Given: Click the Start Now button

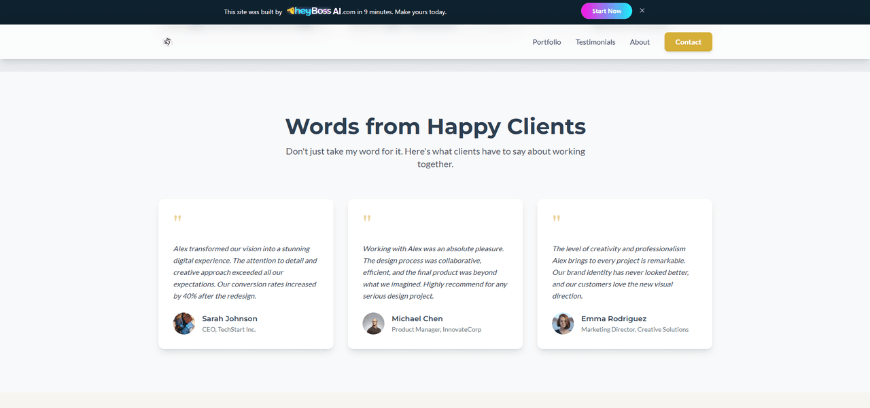Looking at the screenshot, I should (x=606, y=11).
